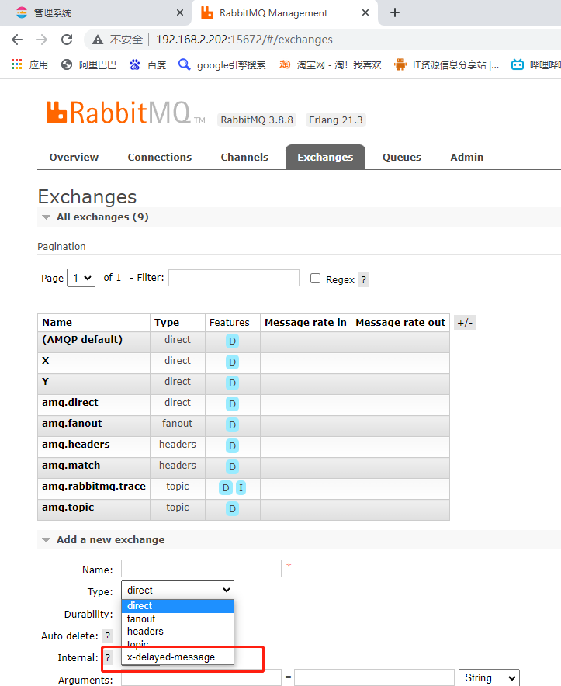
Task: Click the address bar URL
Action: pyautogui.click(x=244, y=40)
